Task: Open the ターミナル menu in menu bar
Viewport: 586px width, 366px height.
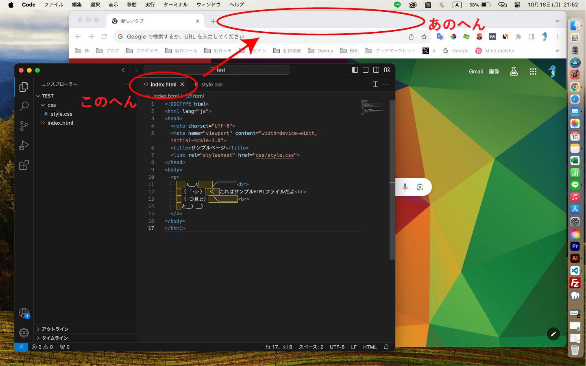Action: pyautogui.click(x=175, y=5)
